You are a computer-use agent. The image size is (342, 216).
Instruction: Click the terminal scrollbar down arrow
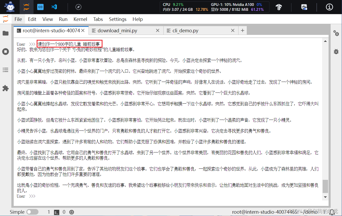325,197
